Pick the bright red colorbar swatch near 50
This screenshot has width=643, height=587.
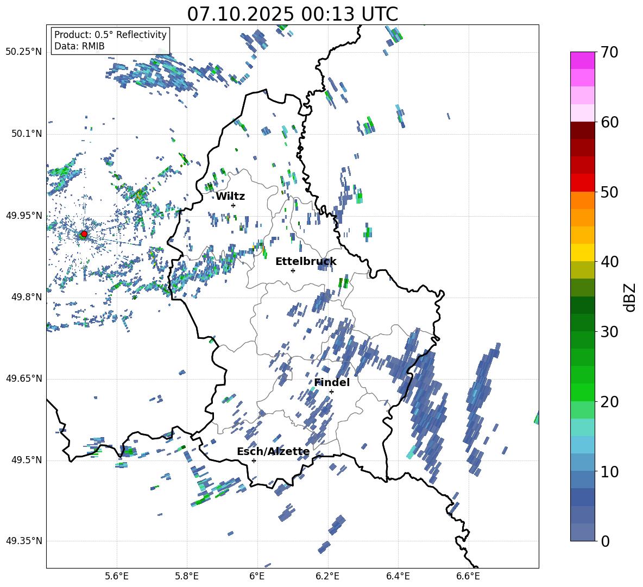(x=582, y=182)
